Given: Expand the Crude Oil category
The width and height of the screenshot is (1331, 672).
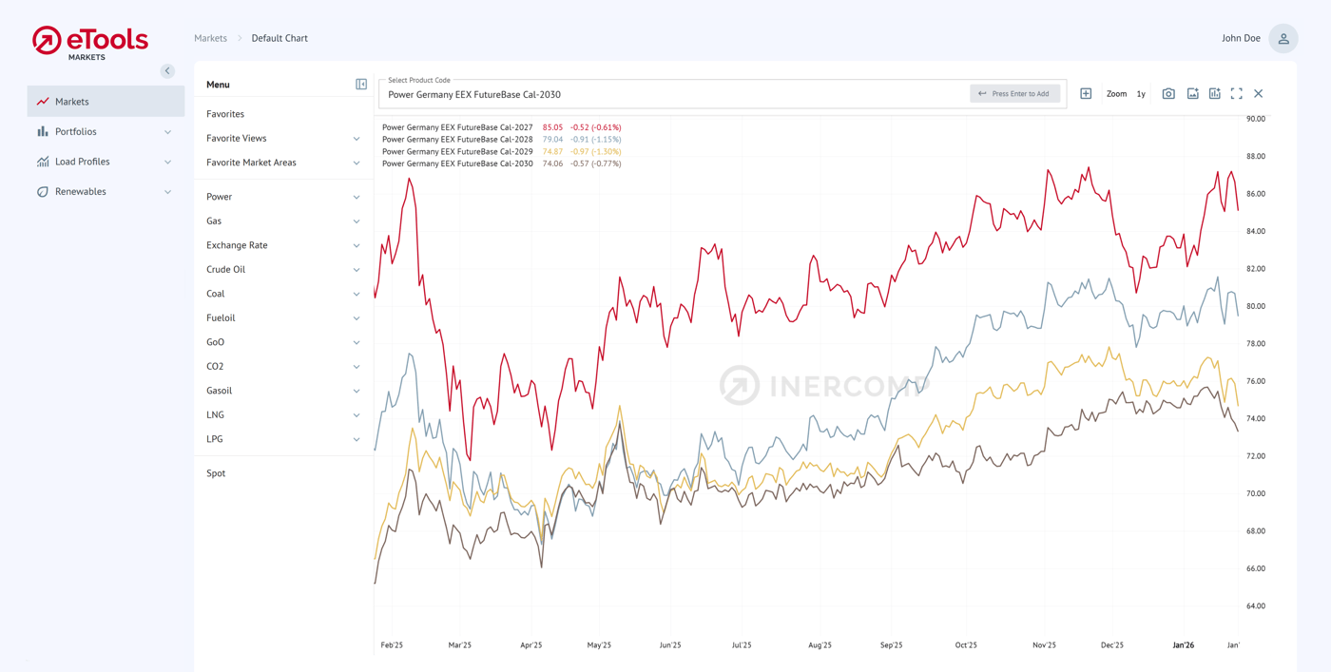Looking at the screenshot, I should pyautogui.click(x=283, y=270).
